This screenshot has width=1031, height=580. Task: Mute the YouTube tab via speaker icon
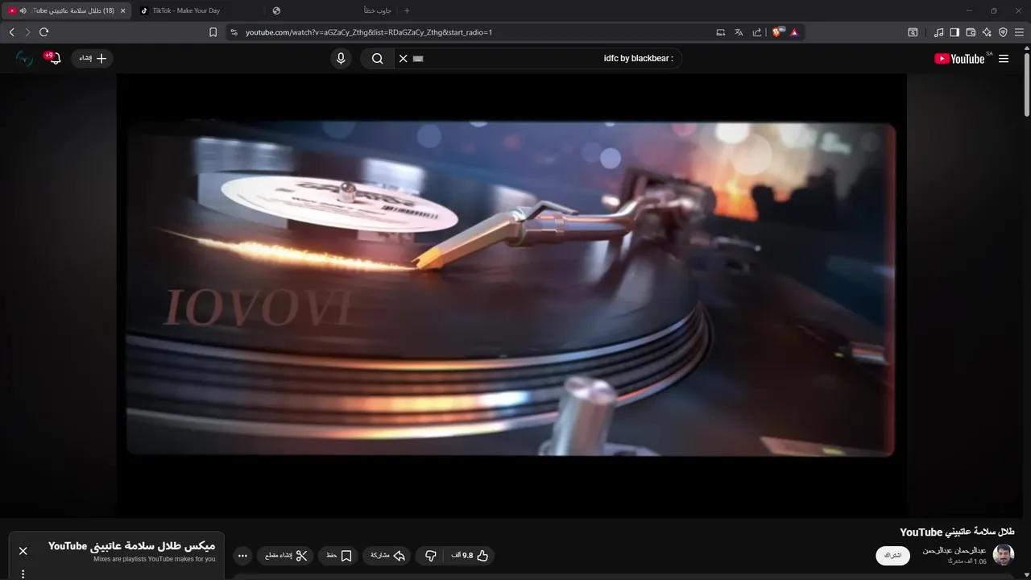coord(23,10)
